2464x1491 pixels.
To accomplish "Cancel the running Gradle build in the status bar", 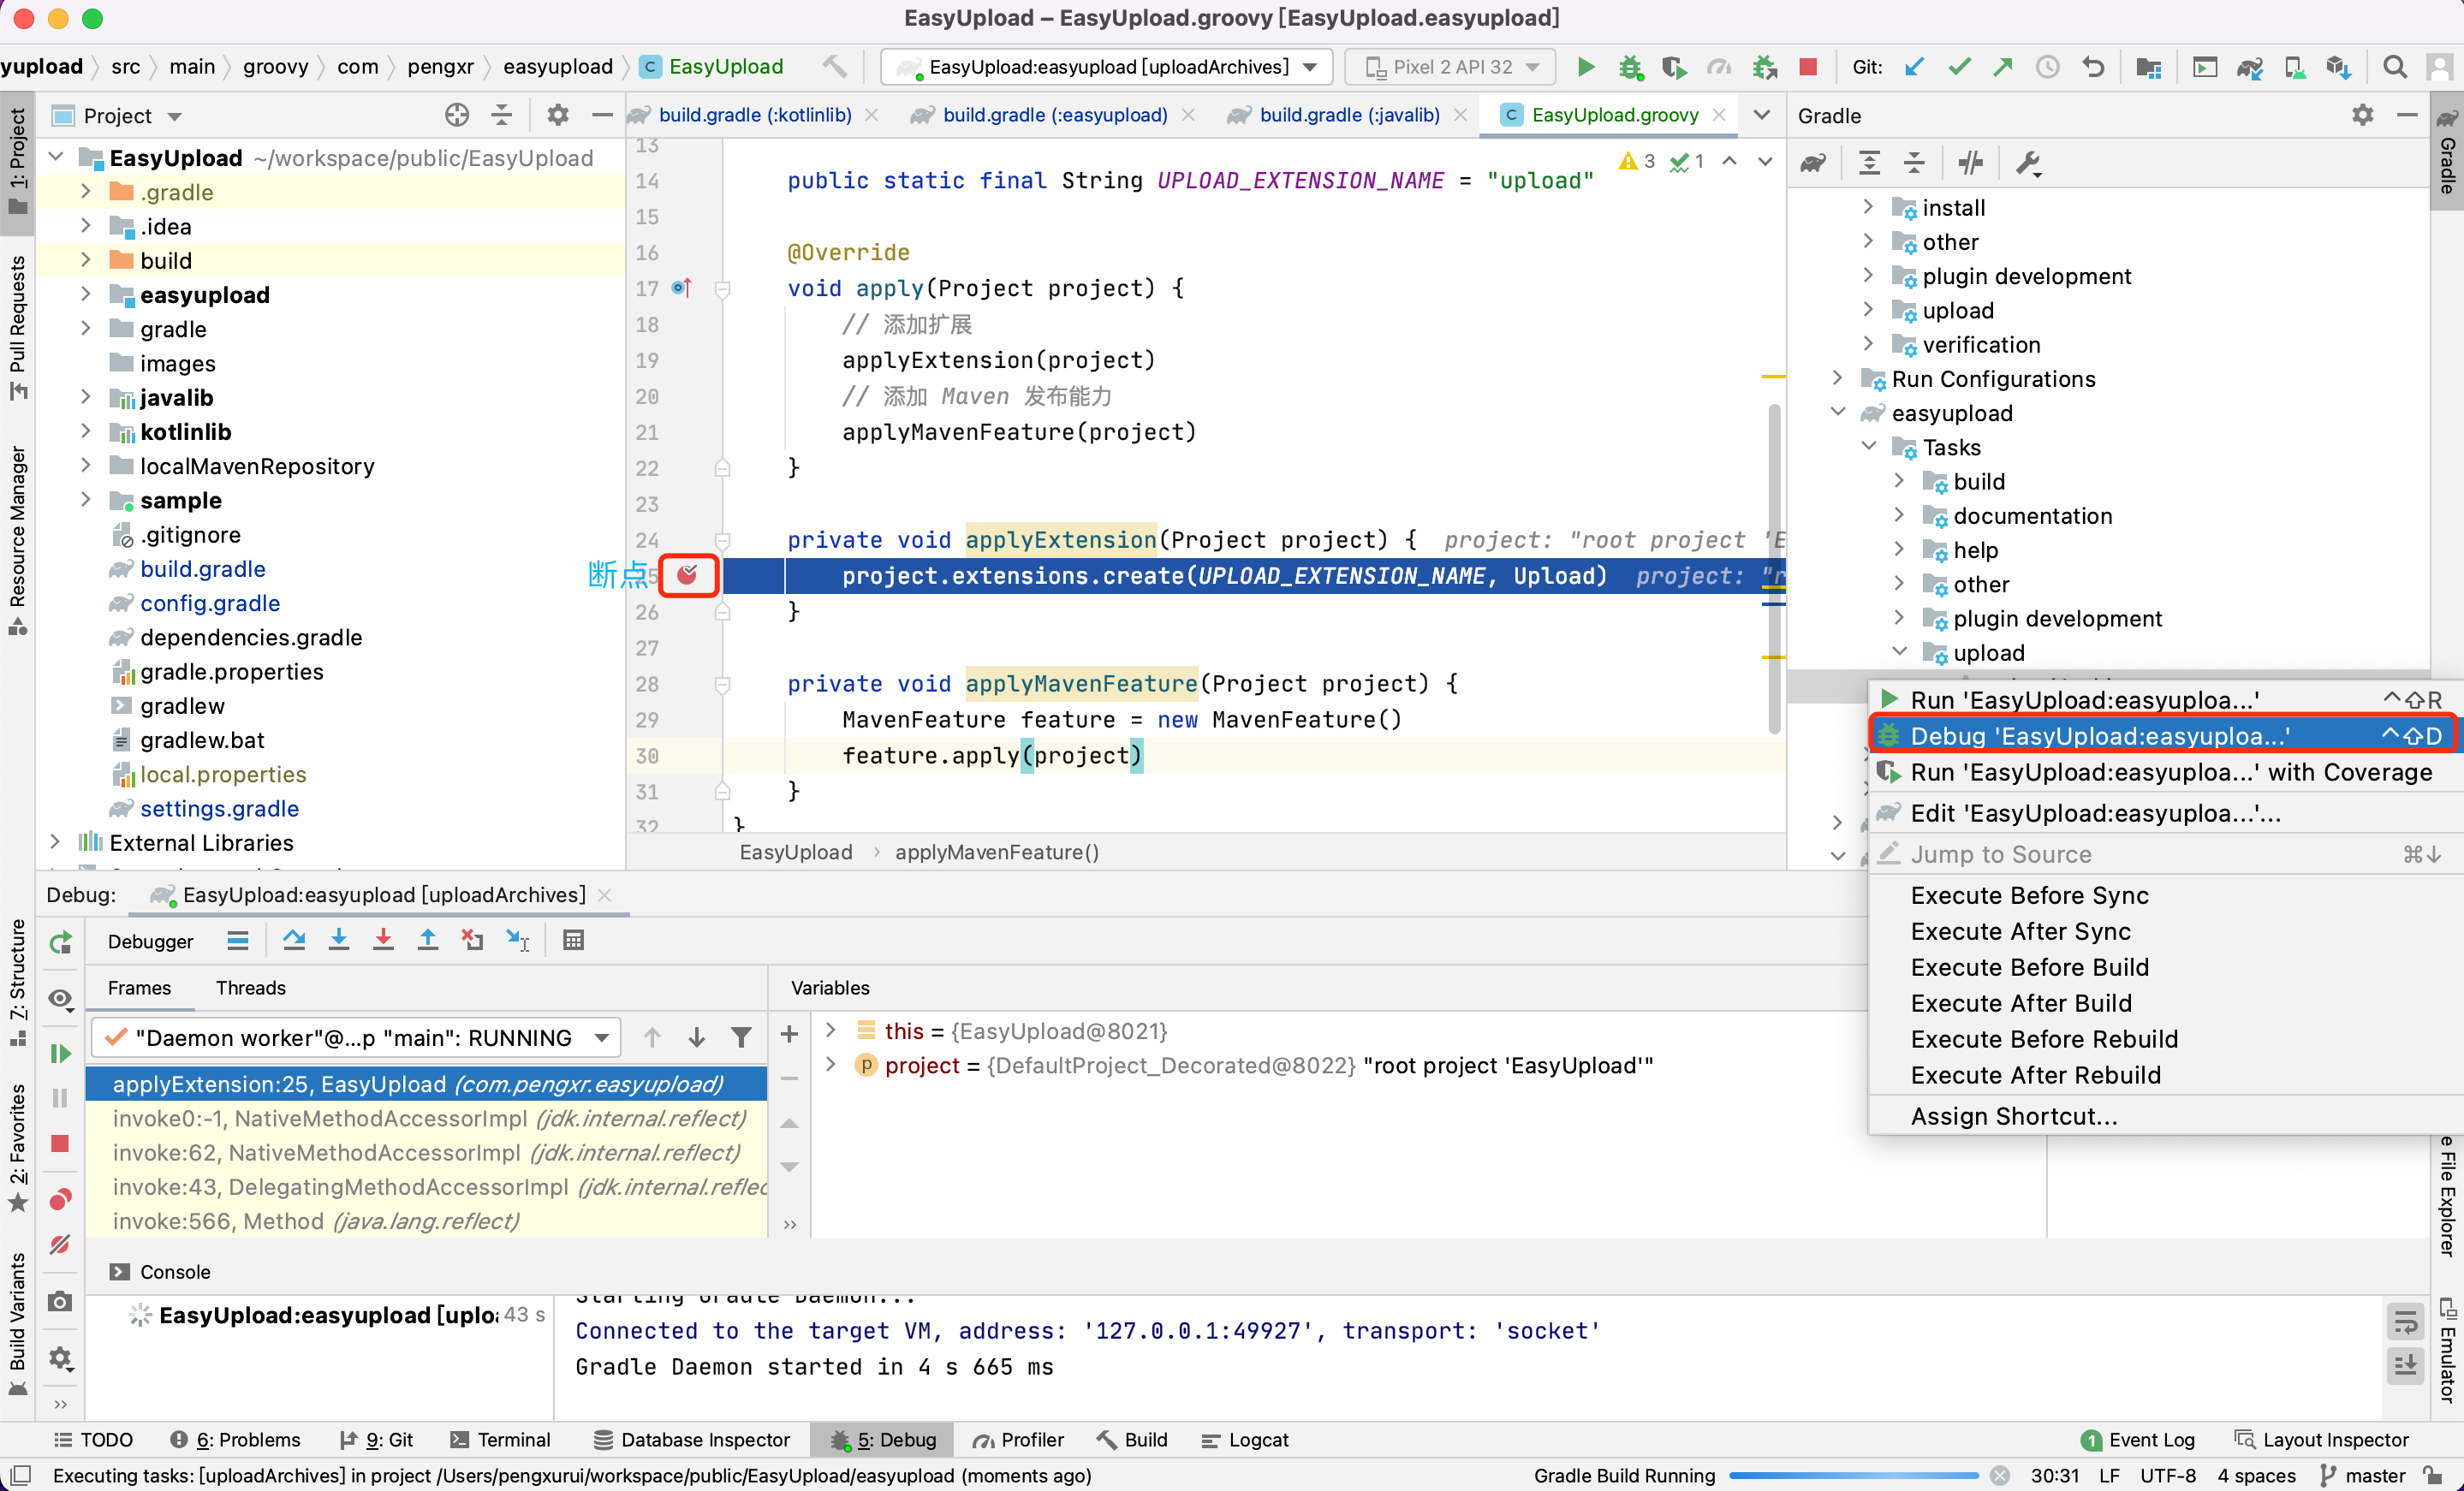I will (1999, 1475).
